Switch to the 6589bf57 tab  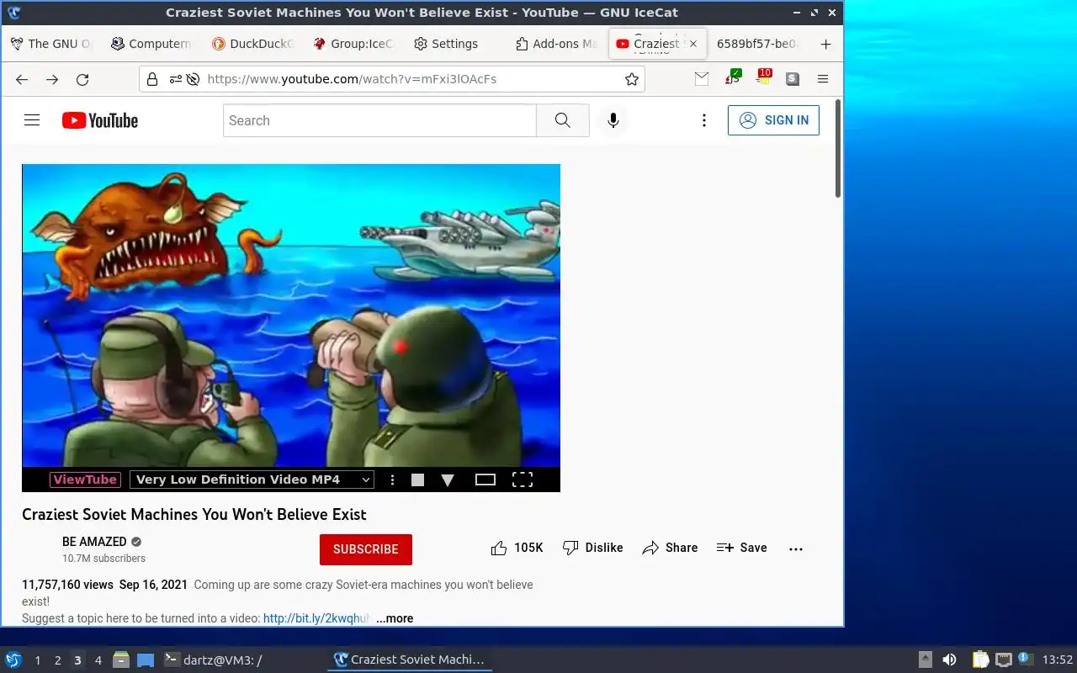pyautogui.click(x=757, y=44)
